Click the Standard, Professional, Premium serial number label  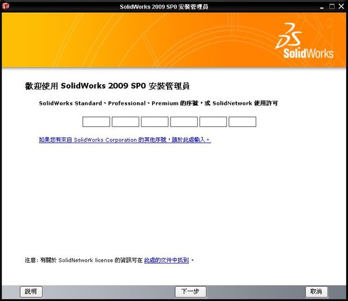point(158,103)
